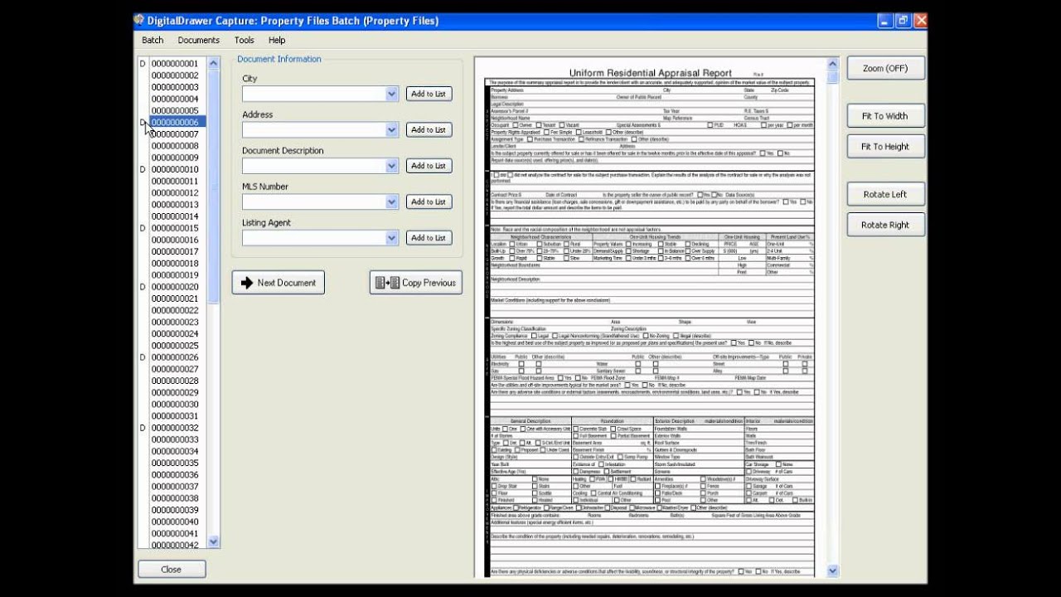Screen dimensions: 1061x597
Task: Select page 0000000020 in the list
Action: click(175, 287)
